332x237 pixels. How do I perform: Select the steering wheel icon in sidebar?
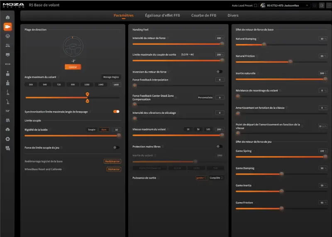[x=7, y=36]
